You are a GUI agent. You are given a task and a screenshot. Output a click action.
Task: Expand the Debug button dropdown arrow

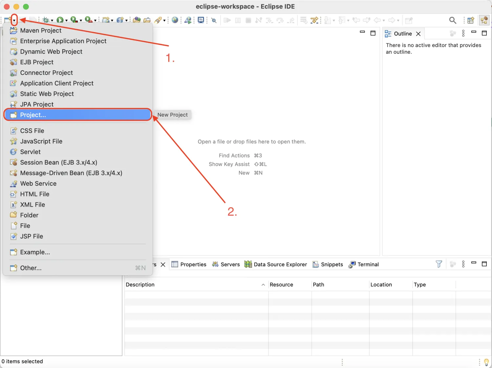(52, 20)
